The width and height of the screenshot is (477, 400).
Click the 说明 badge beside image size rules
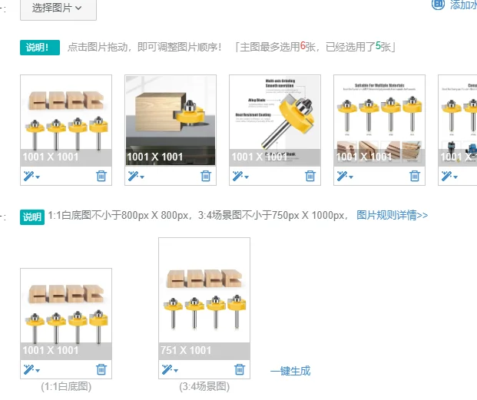click(32, 217)
